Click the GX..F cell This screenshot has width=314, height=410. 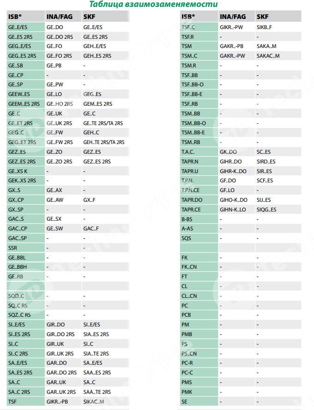pos(90,200)
